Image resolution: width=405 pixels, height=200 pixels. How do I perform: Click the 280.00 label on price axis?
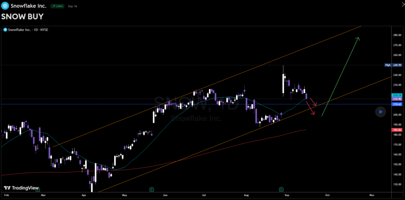(x=397, y=35)
